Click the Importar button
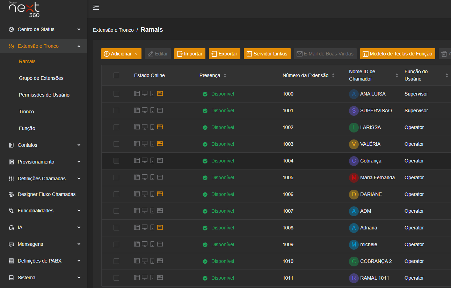This screenshot has height=288, width=451. pos(190,54)
